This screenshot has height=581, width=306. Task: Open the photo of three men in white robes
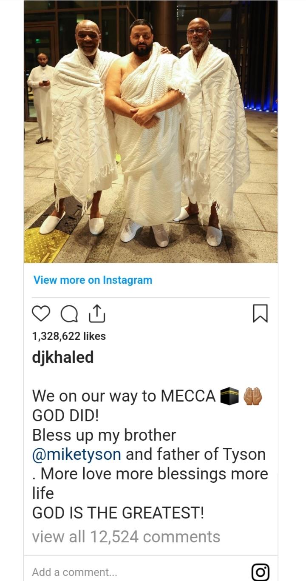click(151, 131)
